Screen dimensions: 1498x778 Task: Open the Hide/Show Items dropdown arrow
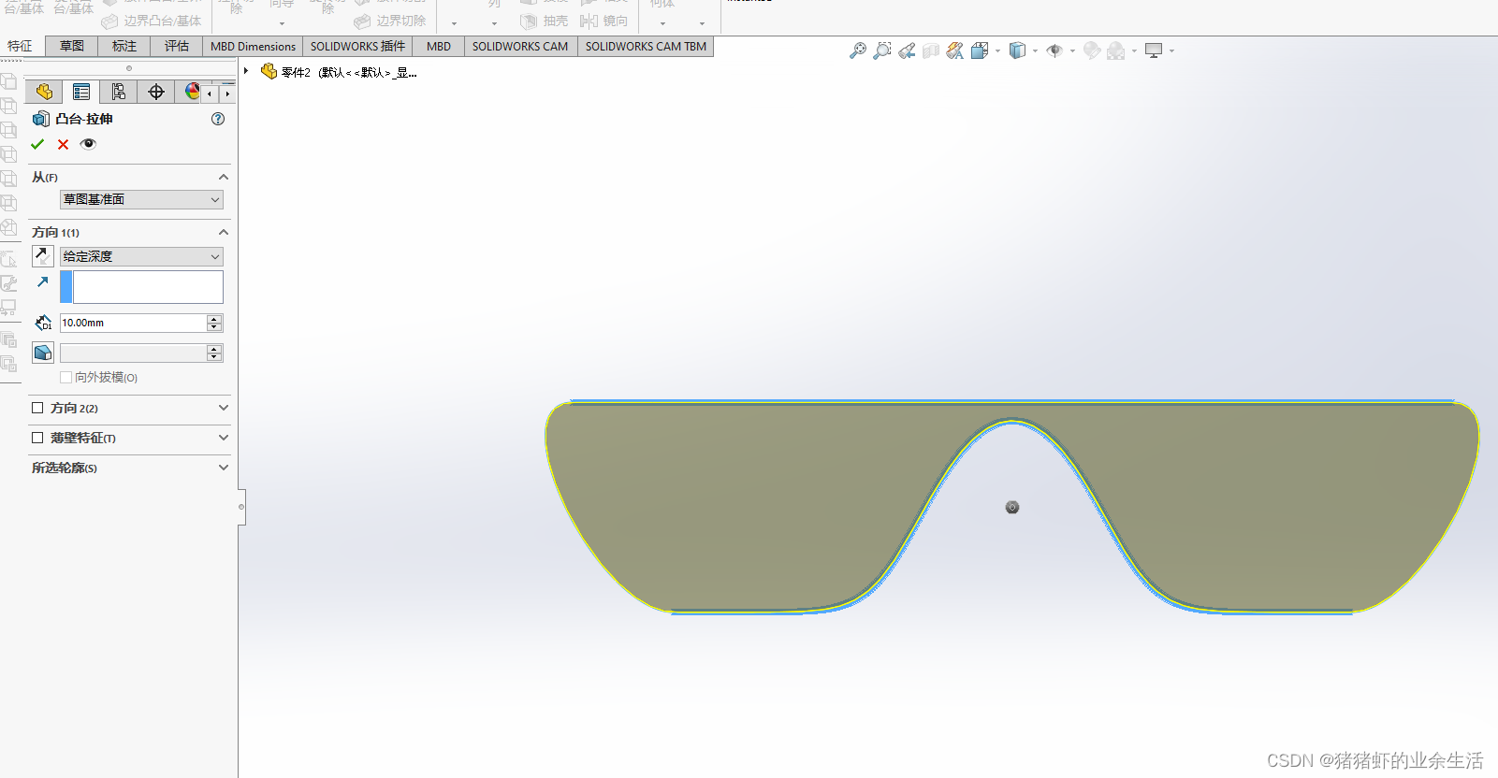point(1072,51)
